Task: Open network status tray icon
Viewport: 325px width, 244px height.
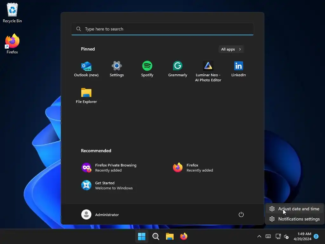Action: [x=278, y=236]
